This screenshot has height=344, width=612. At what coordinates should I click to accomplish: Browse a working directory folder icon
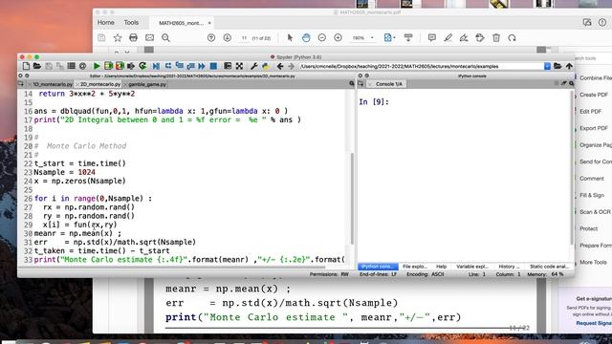tap(557, 66)
